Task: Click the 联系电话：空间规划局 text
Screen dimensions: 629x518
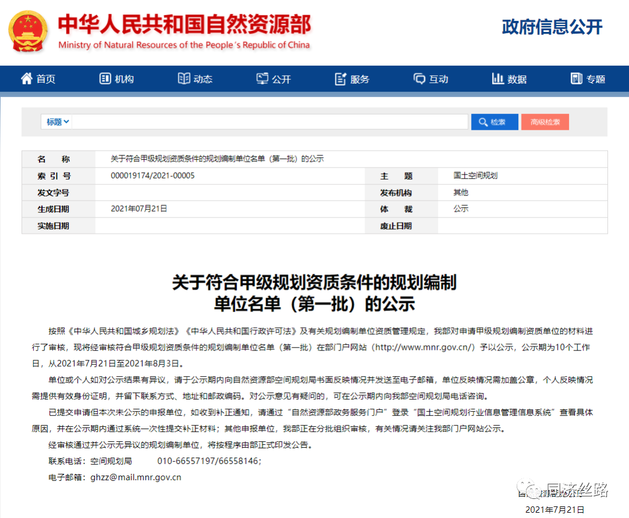Action: (x=90, y=461)
